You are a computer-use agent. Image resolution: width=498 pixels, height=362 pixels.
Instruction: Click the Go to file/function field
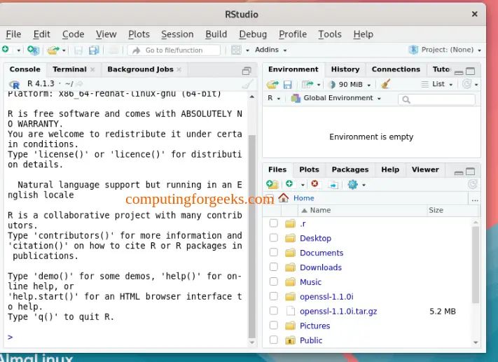174,50
